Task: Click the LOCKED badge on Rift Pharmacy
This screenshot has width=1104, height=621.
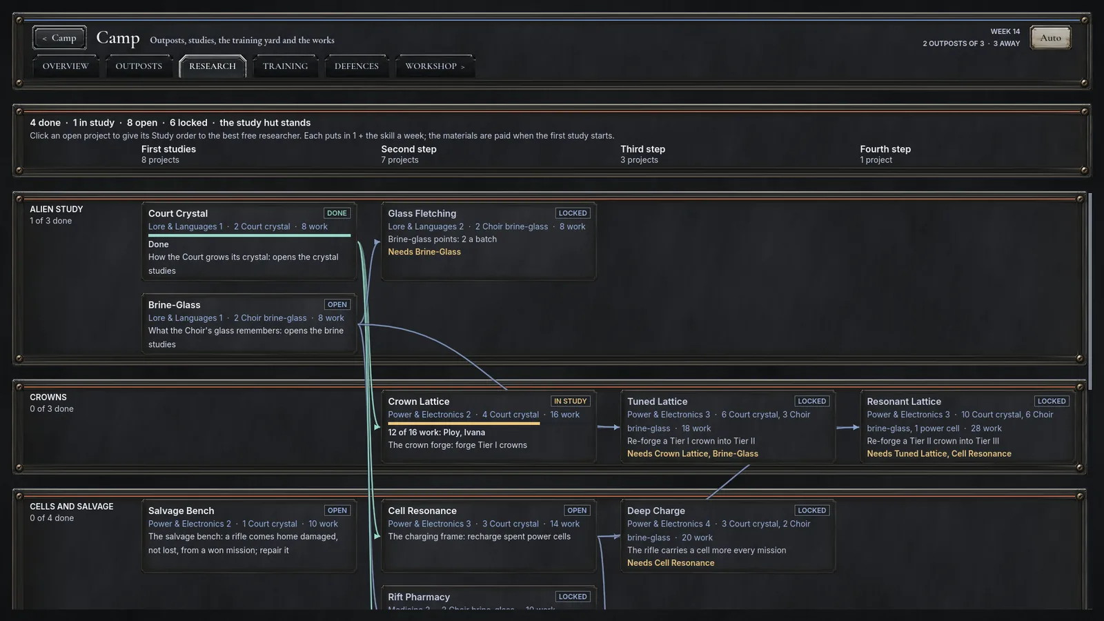Action: click(573, 597)
